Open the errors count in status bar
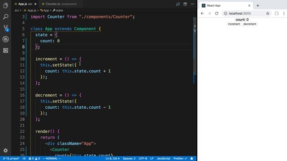The width and height of the screenshot is (287, 161). (31, 158)
